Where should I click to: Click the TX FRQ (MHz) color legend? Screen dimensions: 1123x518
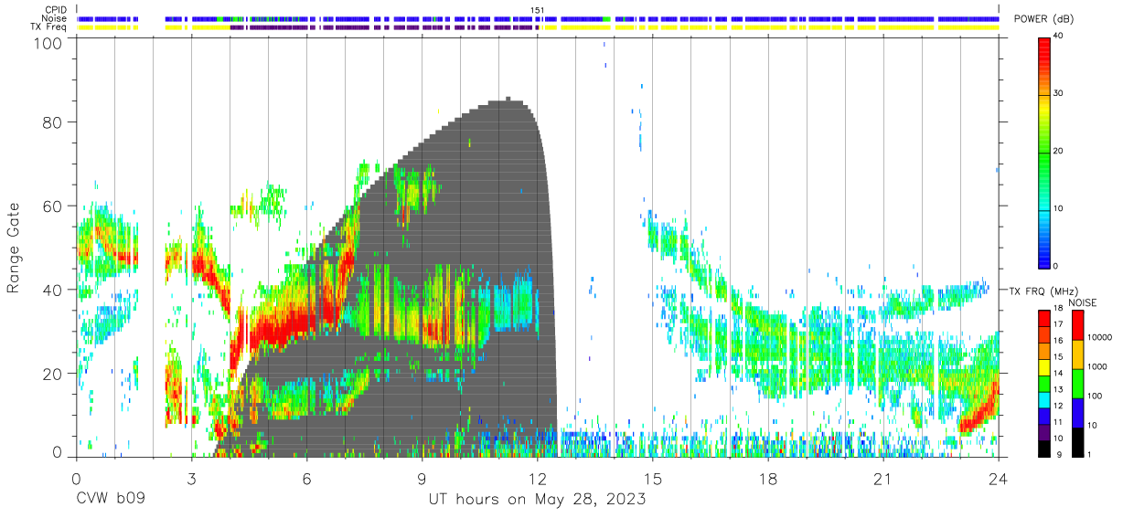click(x=1044, y=383)
